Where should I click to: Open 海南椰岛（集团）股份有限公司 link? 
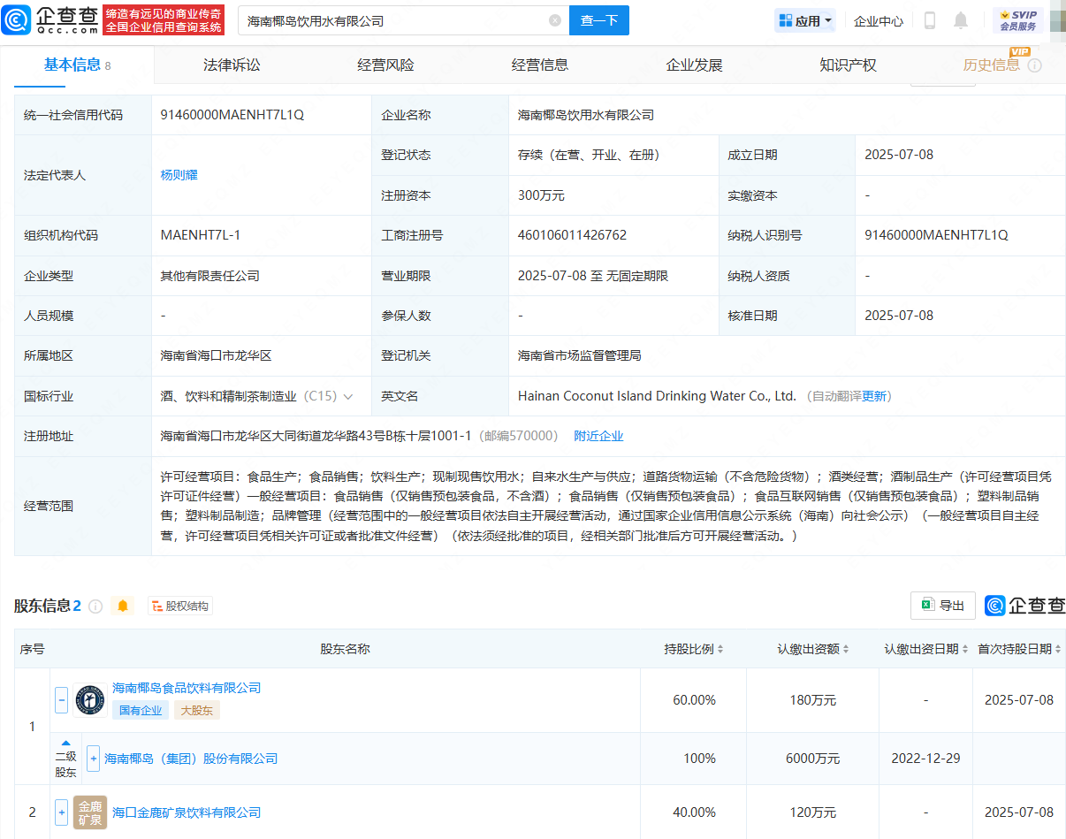[191, 759]
